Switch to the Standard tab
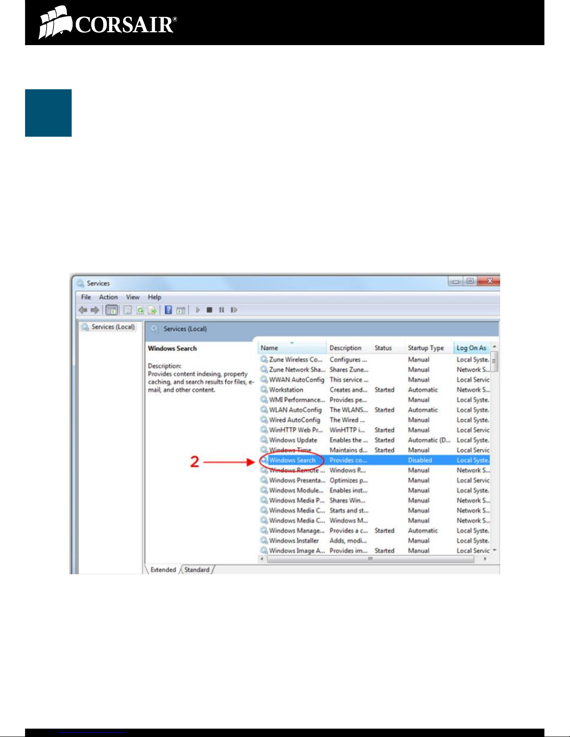The width and height of the screenshot is (570, 737). coord(197,570)
